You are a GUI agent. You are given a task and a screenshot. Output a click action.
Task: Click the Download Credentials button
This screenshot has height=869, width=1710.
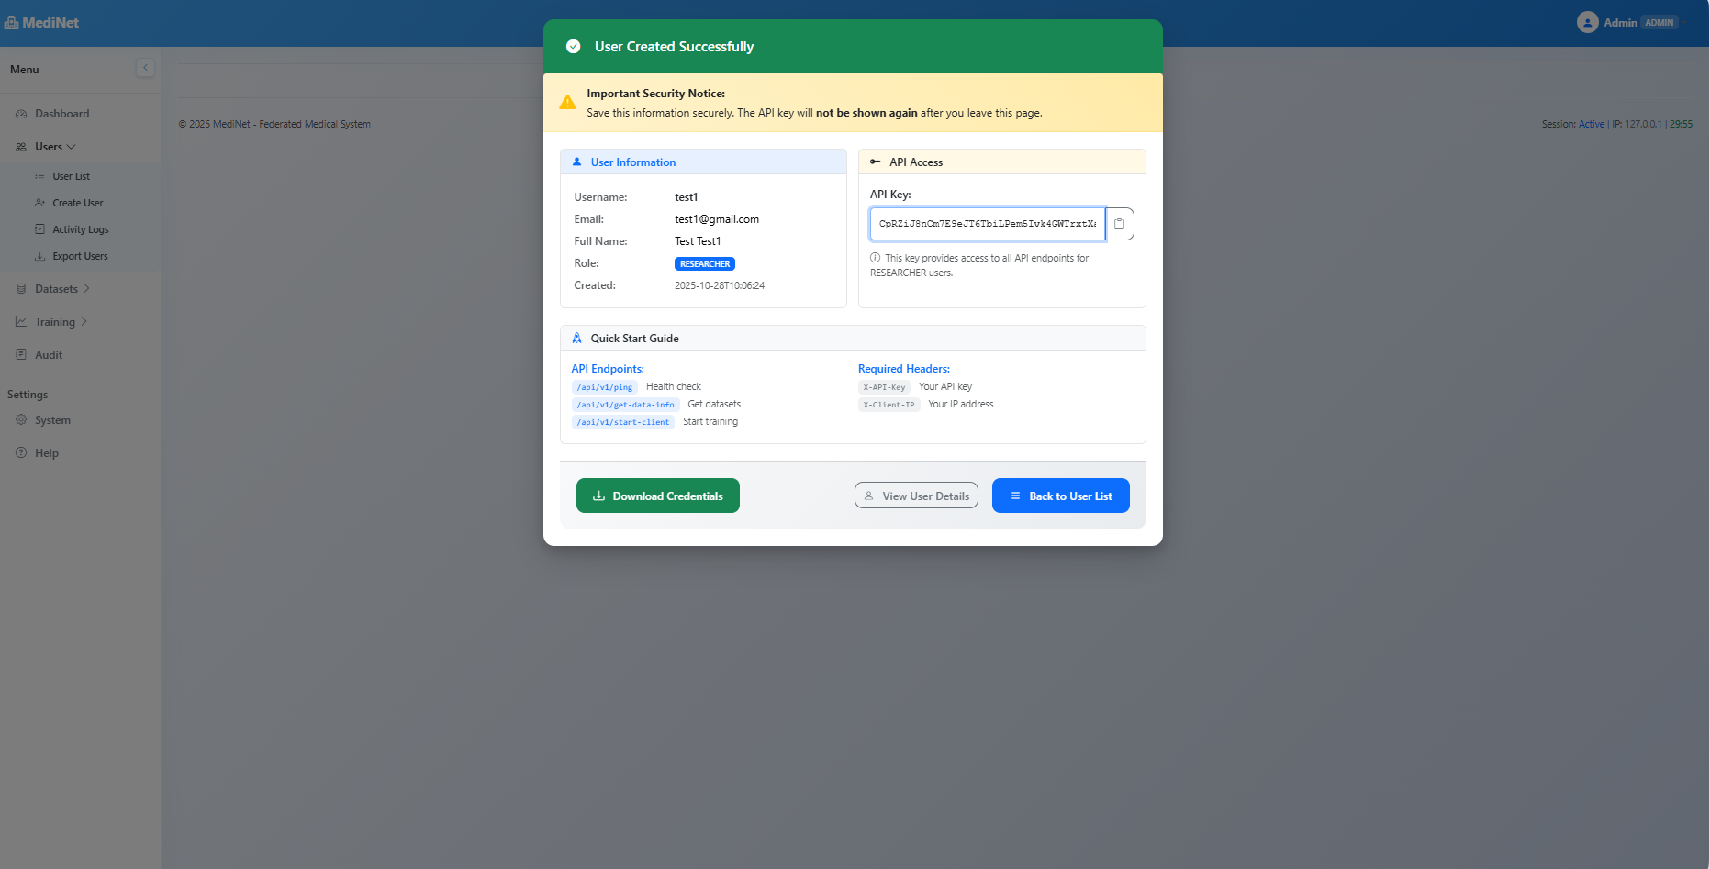(x=657, y=496)
